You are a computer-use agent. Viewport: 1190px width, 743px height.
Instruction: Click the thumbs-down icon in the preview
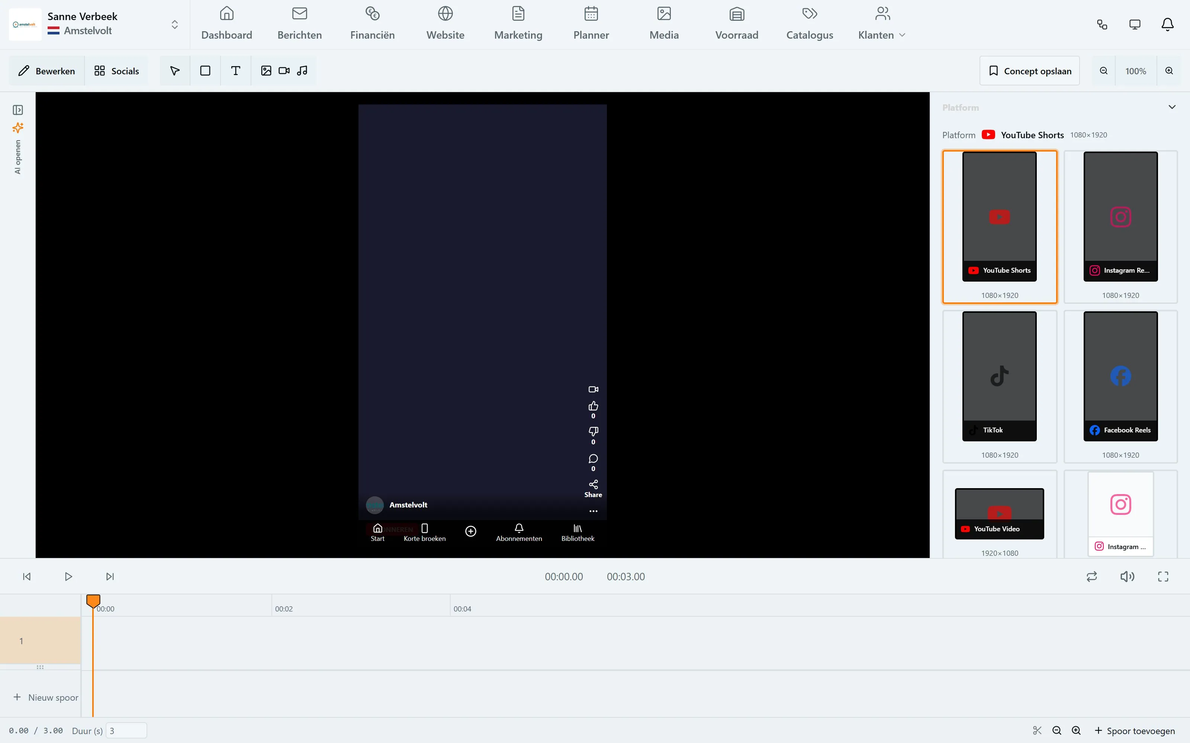pyautogui.click(x=594, y=432)
